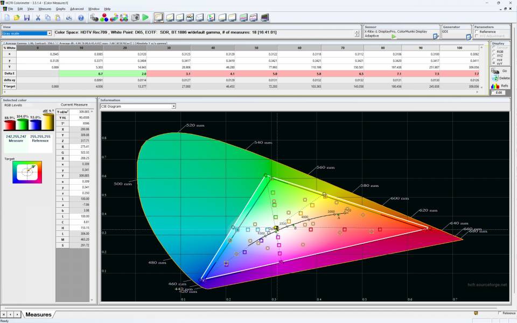Click the Delta E 7.7 cell at 100% white
This screenshot has height=323, width=517.
click(x=459, y=74)
